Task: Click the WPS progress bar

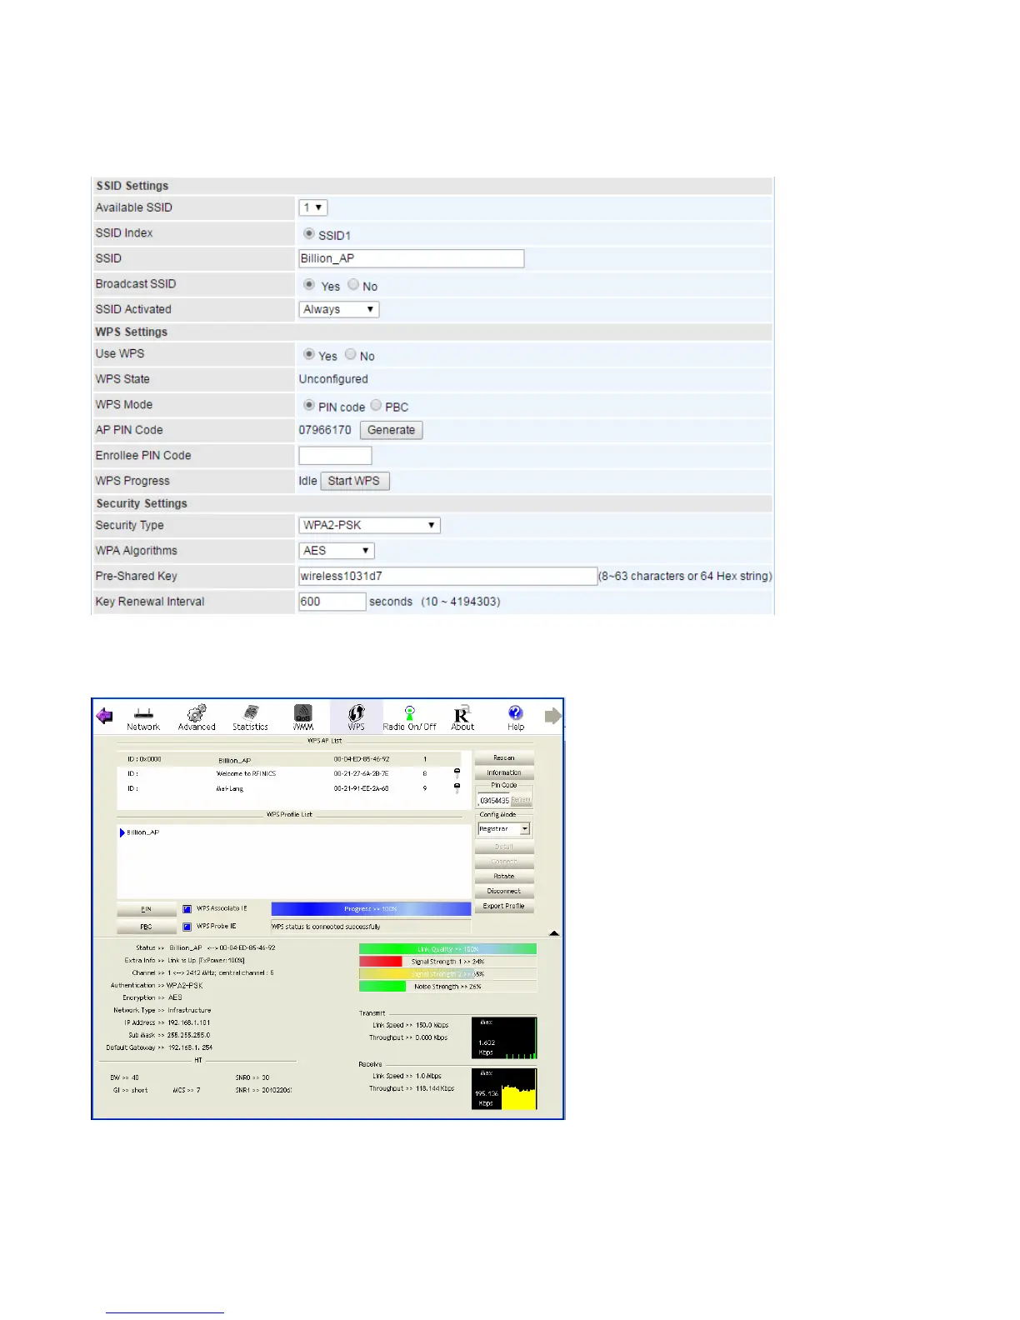Action: [x=371, y=909]
